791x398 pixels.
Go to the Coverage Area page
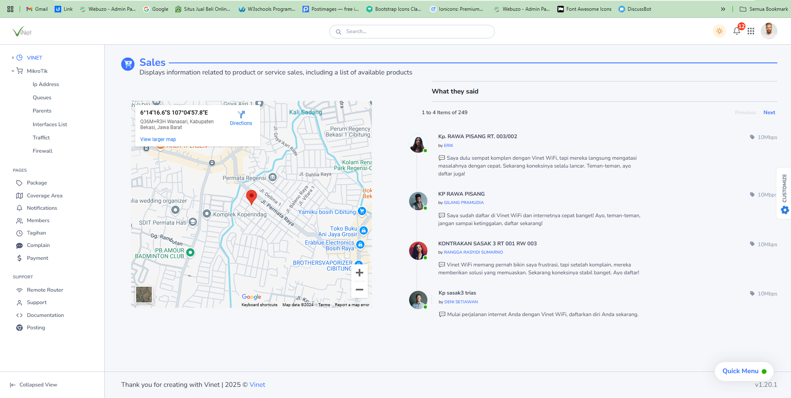point(45,196)
